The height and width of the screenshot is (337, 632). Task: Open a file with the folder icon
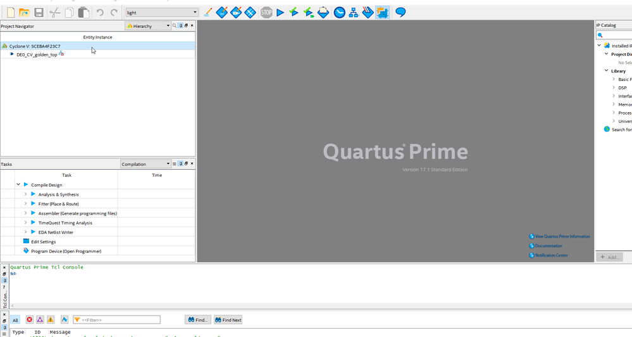[x=24, y=13]
